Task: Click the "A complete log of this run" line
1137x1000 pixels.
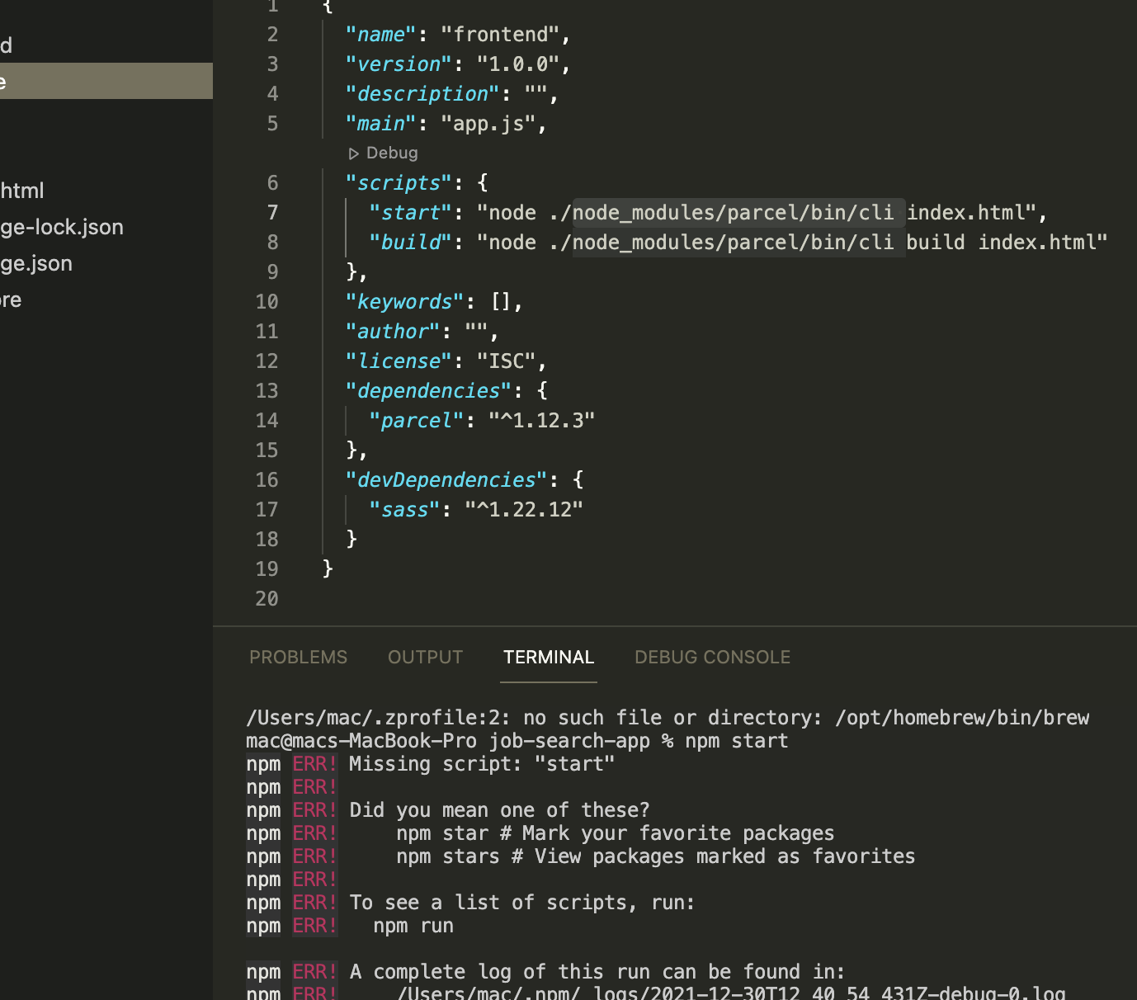Action: 597,972
